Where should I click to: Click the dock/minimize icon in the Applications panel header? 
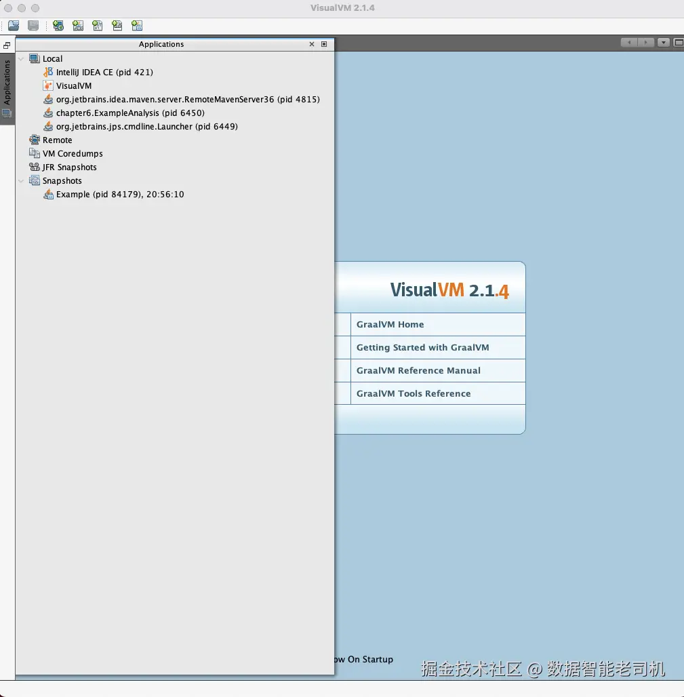point(324,44)
